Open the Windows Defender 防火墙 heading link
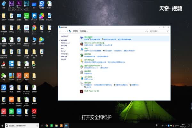The image size is (192, 128). tap(94, 43)
